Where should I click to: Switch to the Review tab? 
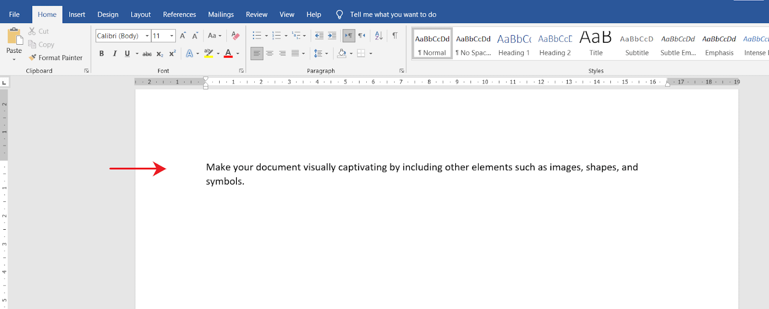[x=257, y=14]
